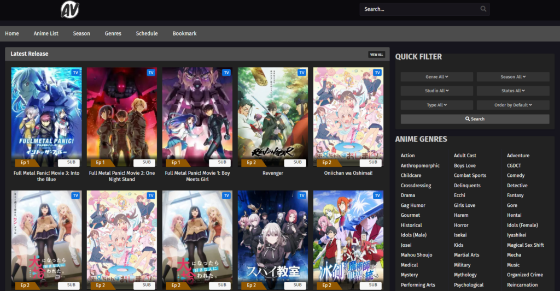Select the Psychological genre
Image resolution: width=560 pixels, height=291 pixels.
click(469, 285)
